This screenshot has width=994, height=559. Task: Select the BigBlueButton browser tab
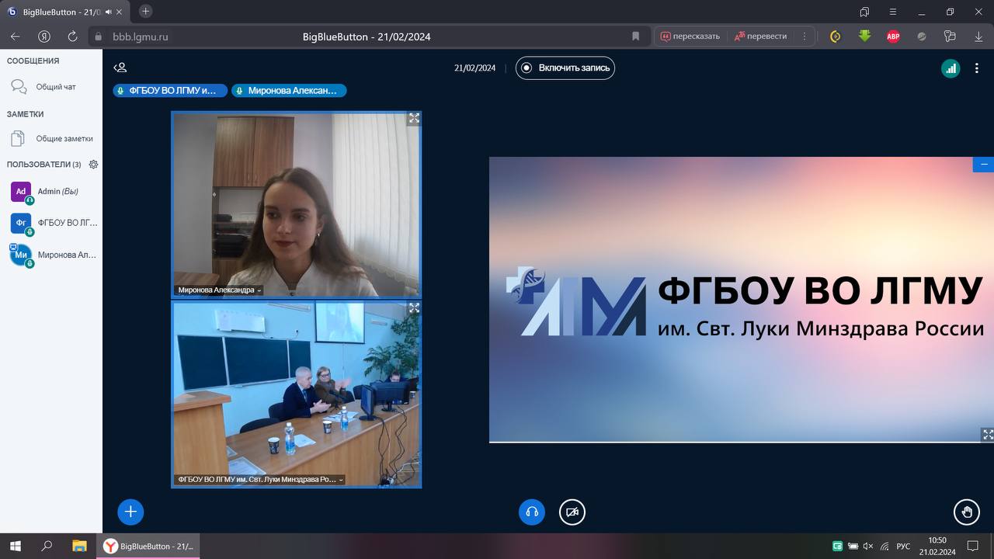point(67,12)
